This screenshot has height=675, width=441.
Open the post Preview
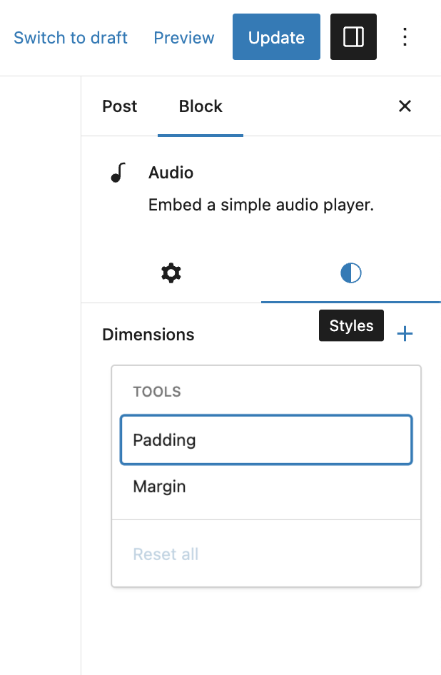pos(184,37)
